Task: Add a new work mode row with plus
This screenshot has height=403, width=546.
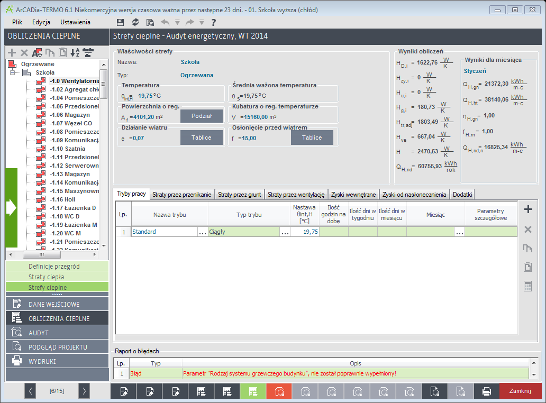Action: click(528, 209)
